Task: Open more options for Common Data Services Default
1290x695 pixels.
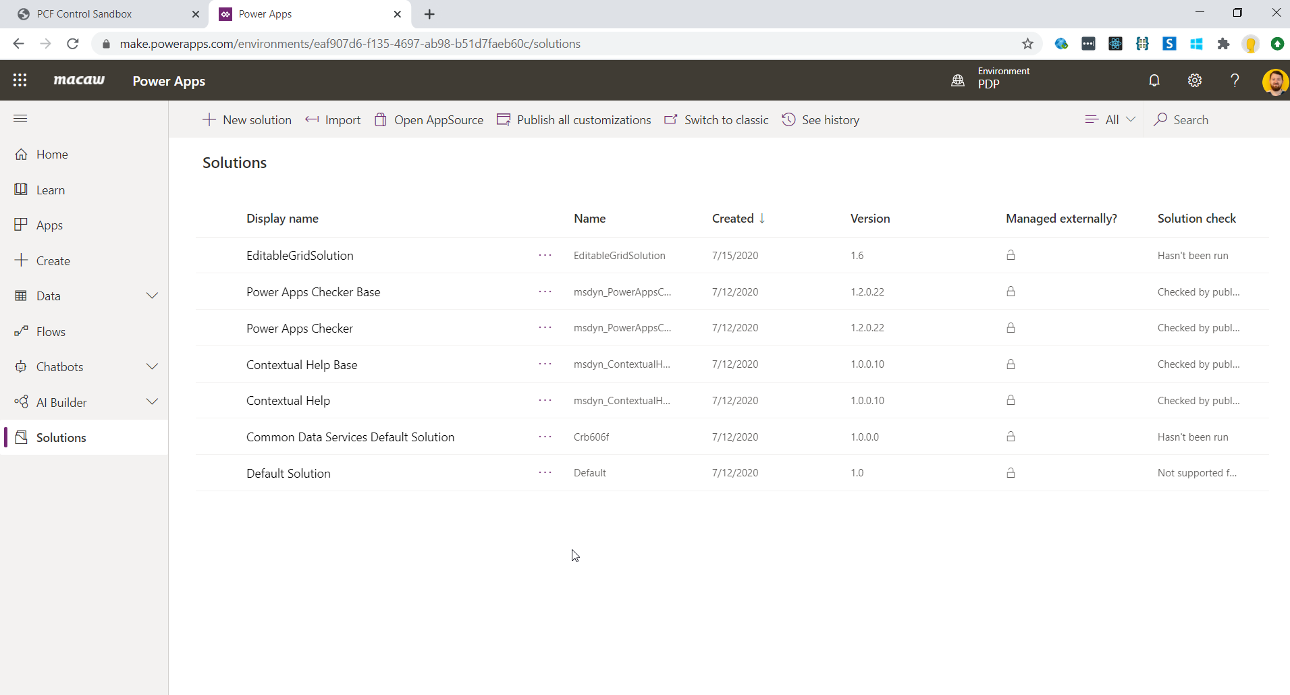Action: (x=545, y=437)
